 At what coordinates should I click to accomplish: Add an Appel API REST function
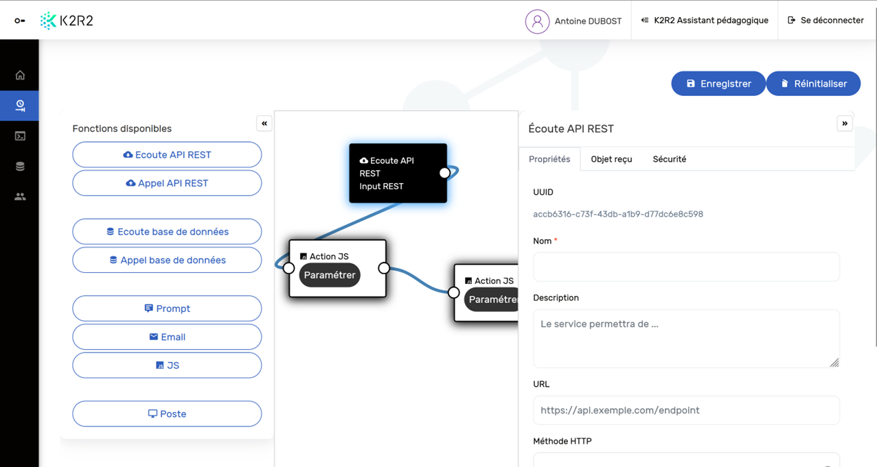click(x=167, y=183)
